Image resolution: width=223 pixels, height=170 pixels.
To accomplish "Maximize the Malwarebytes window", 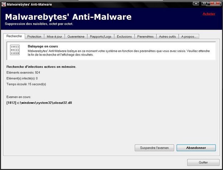I will (x=204, y=3).
